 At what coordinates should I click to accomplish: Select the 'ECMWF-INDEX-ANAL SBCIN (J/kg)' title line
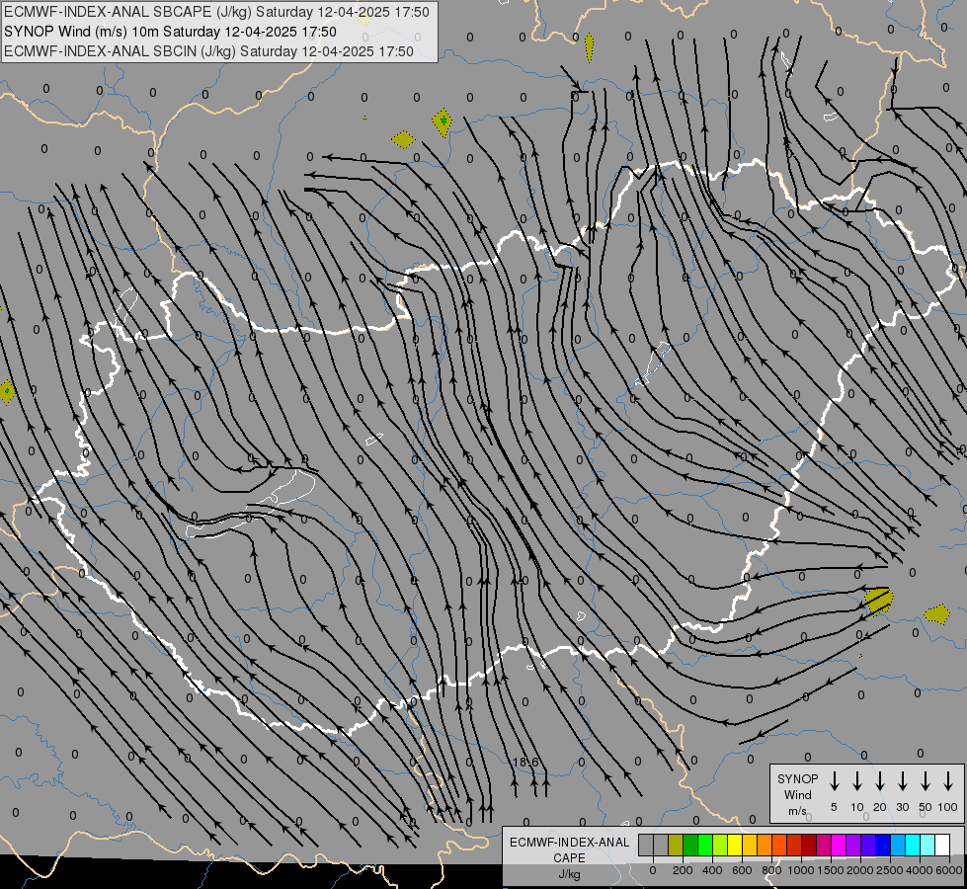(208, 51)
